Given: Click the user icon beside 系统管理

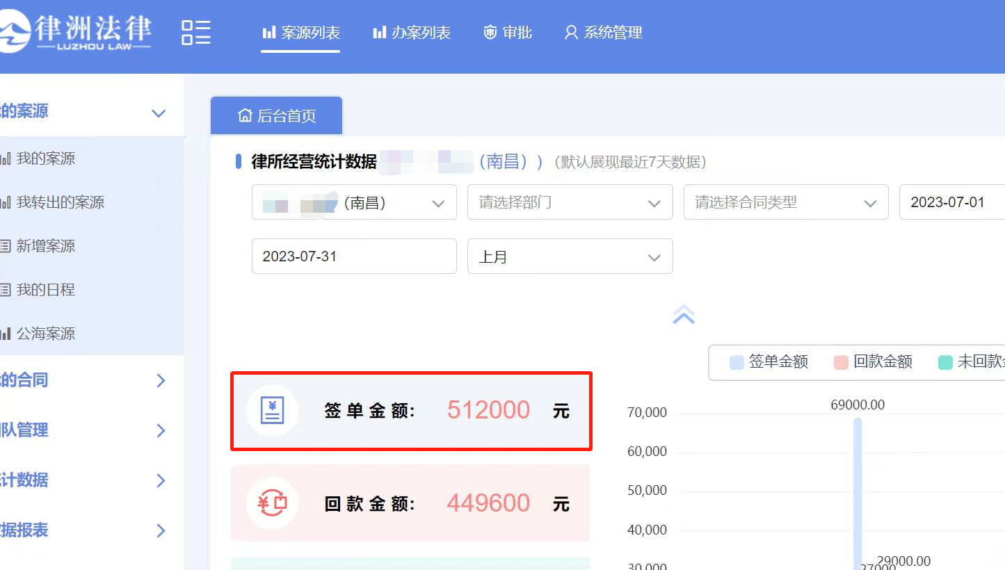Looking at the screenshot, I should pyautogui.click(x=571, y=33).
